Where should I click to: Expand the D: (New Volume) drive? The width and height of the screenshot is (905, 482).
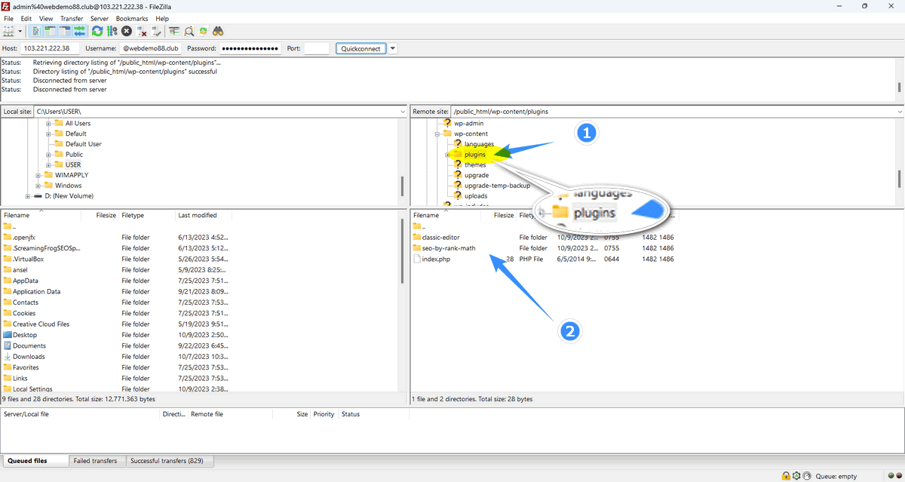pyautogui.click(x=28, y=196)
